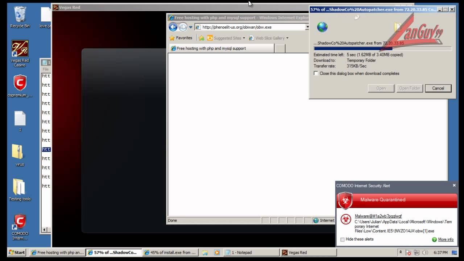Click the Internet zone status indicator

pos(324,220)
